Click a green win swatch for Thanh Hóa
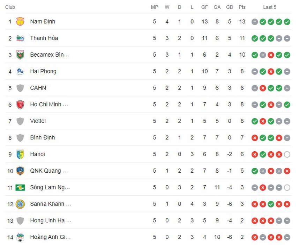The width and height of the screenshot is (300, 245). (255, 38)
